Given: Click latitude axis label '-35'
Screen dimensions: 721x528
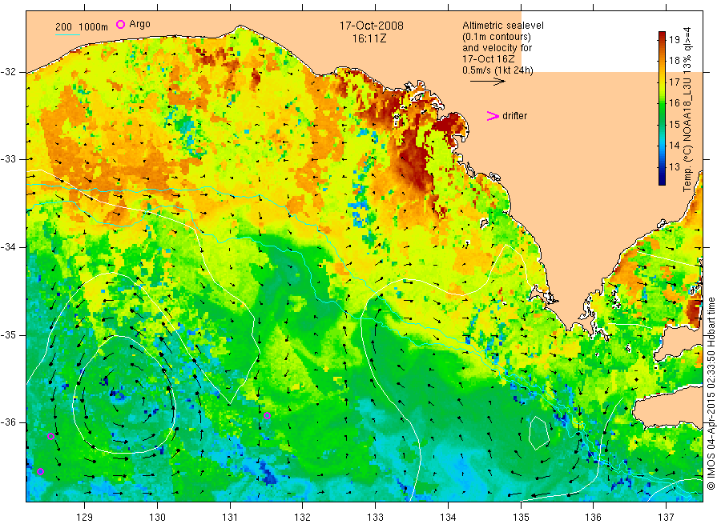Looking at the screenshot, I should (8, 335).
